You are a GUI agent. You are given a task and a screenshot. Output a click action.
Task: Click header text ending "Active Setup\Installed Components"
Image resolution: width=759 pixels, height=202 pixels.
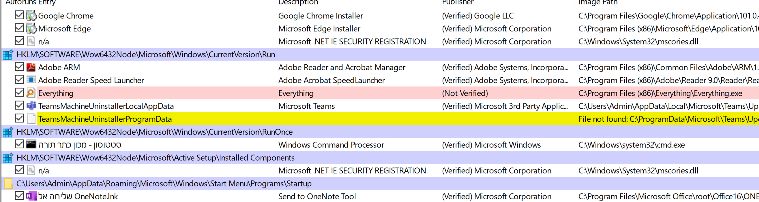point(155,158)
